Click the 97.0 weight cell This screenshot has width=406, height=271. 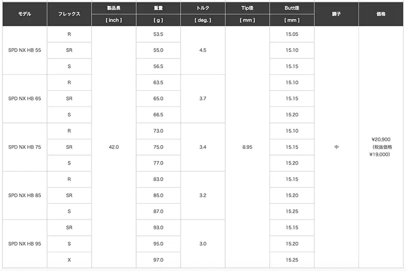pyautogui.click(x=158, y=260)
